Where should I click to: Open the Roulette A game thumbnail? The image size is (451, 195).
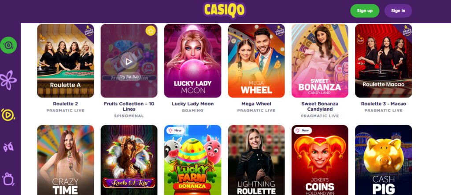click(66, 61)
